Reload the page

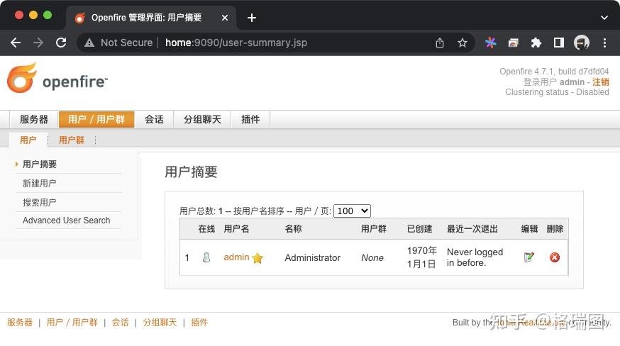(61, 43)
